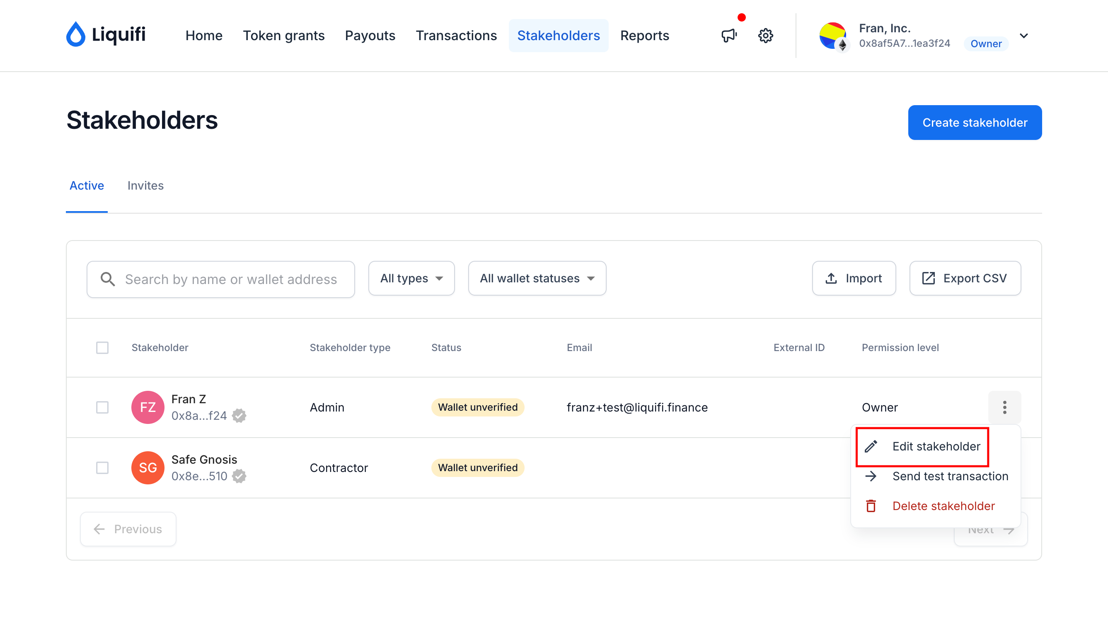1108x621 pixels.
Task: Select the Active tab
Action: (x=87, y=185)
